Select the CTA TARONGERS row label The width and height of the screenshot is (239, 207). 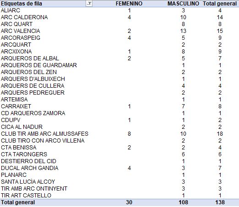click(x=24, y=154)
